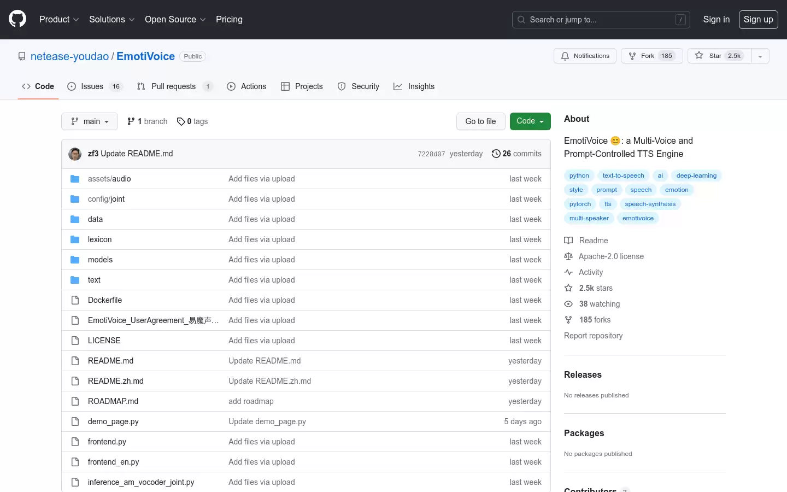This screenshot has height=492, width=787.
Task: Open the commit history clock icon
Action: (496, 154)
